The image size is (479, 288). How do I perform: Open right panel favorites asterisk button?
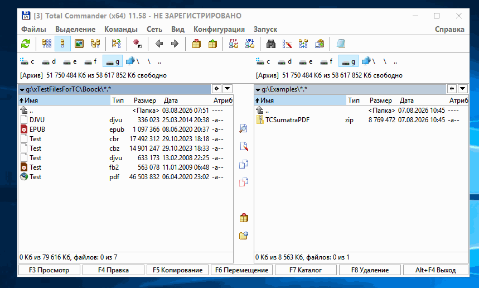coord(452,89)
